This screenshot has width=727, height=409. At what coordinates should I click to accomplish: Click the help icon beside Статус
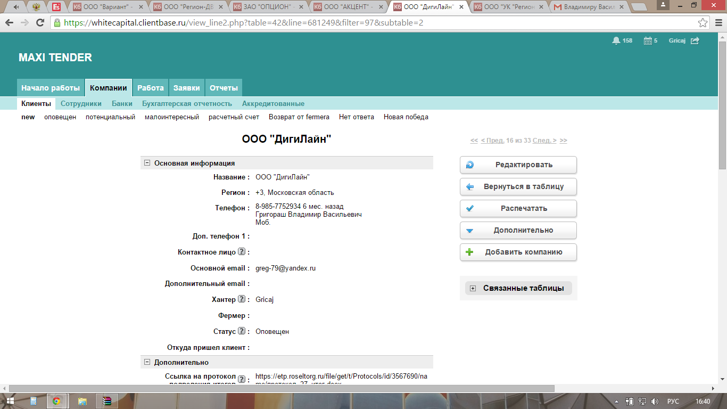pos(241,331)
